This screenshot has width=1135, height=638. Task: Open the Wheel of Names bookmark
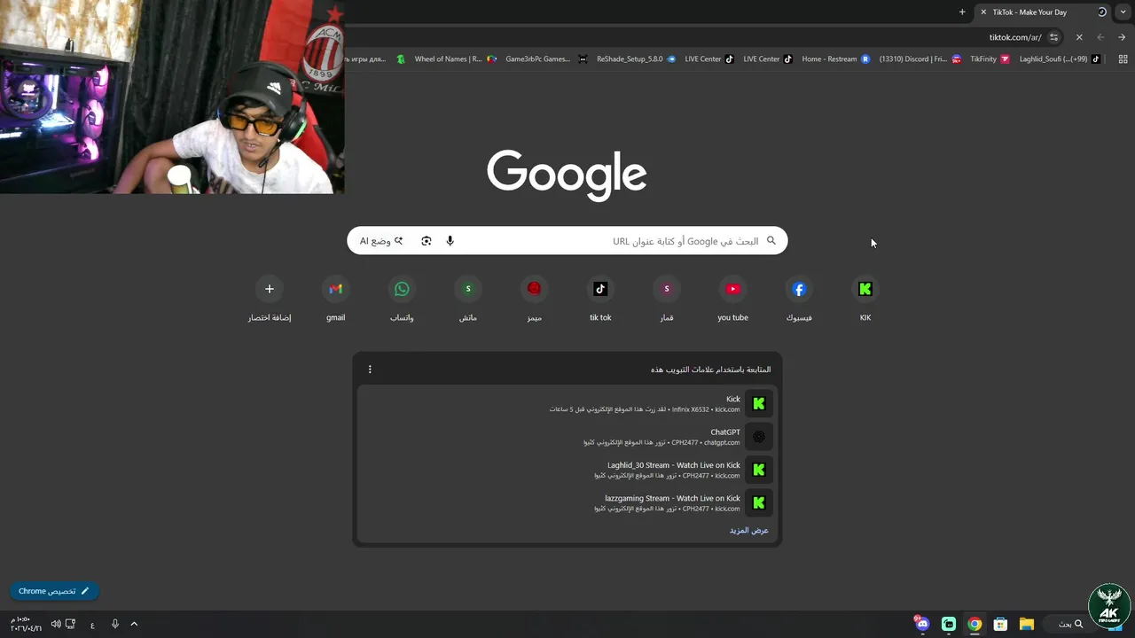click(x=456, y=59)
